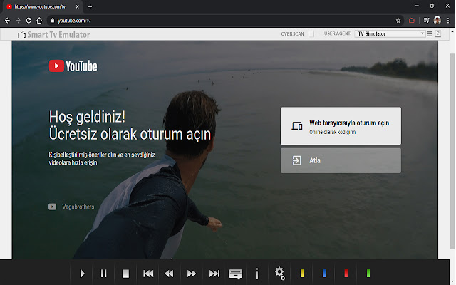The height and width of the screenshot is (285, 456).
Task: Open the emulator help question mark icon
Action: pos(438,33)
